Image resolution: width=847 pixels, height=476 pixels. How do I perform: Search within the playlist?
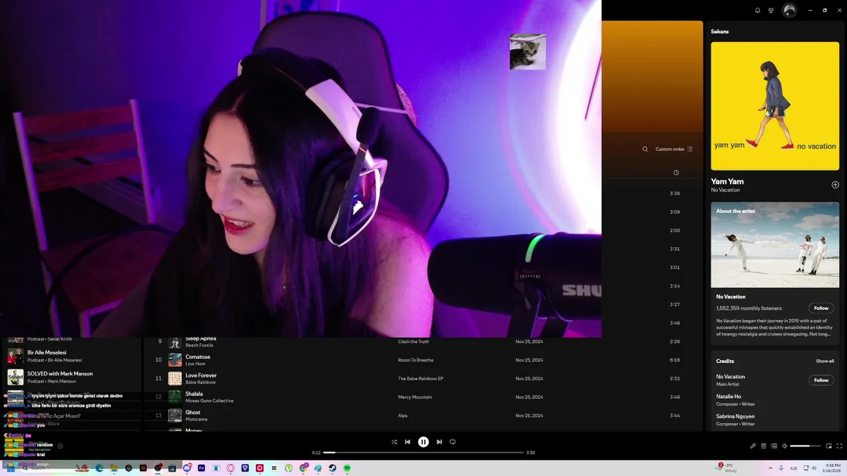645,149
